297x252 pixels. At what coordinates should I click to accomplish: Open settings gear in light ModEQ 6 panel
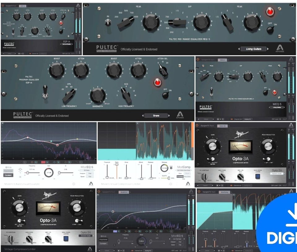click(x=74, y=184)
